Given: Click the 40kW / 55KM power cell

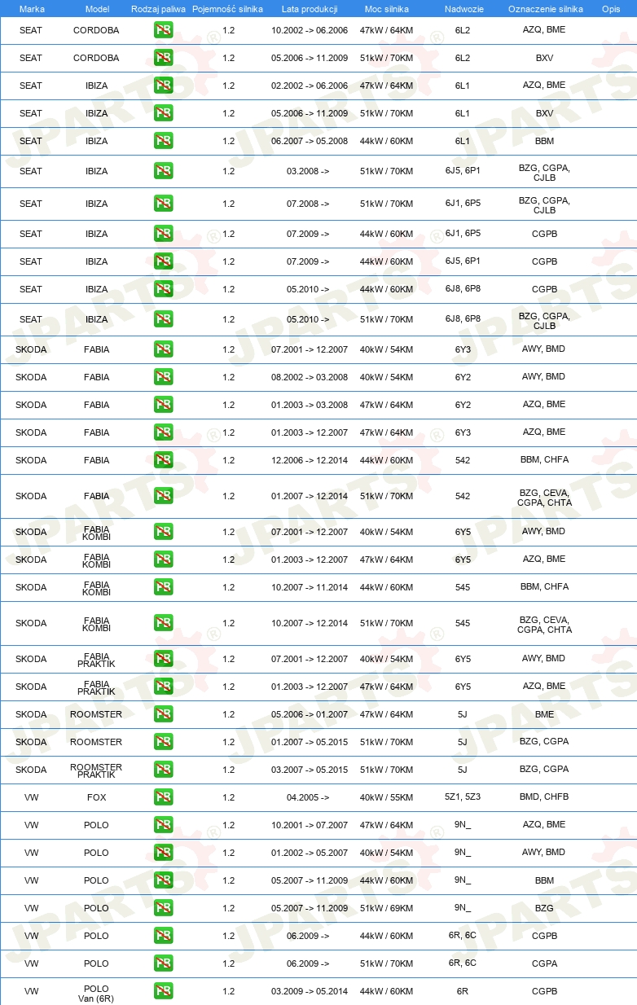Looking at the screenshot, I should click(x=386, y=797).
